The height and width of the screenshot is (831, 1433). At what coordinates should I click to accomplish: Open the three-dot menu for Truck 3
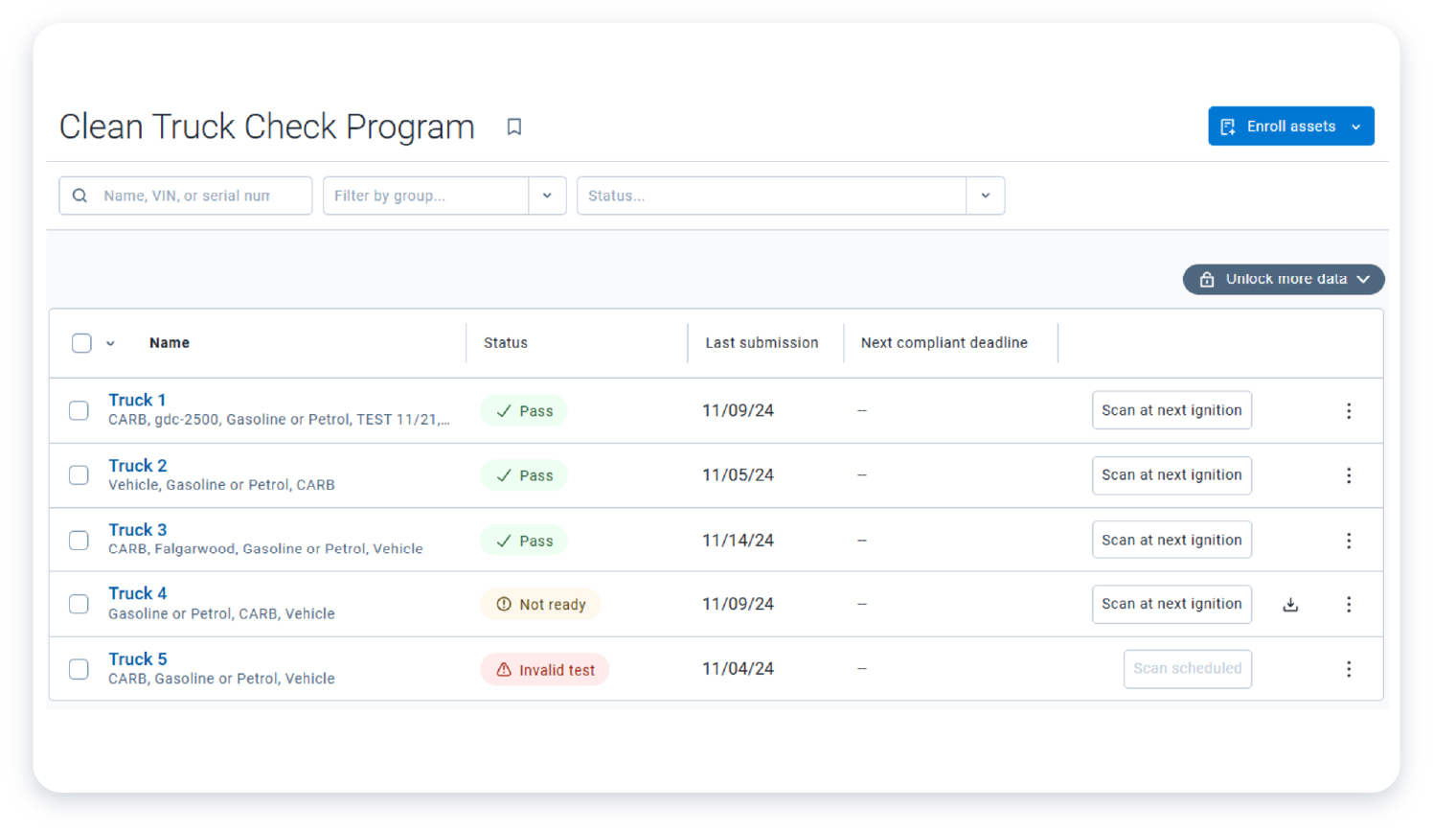1349,541
